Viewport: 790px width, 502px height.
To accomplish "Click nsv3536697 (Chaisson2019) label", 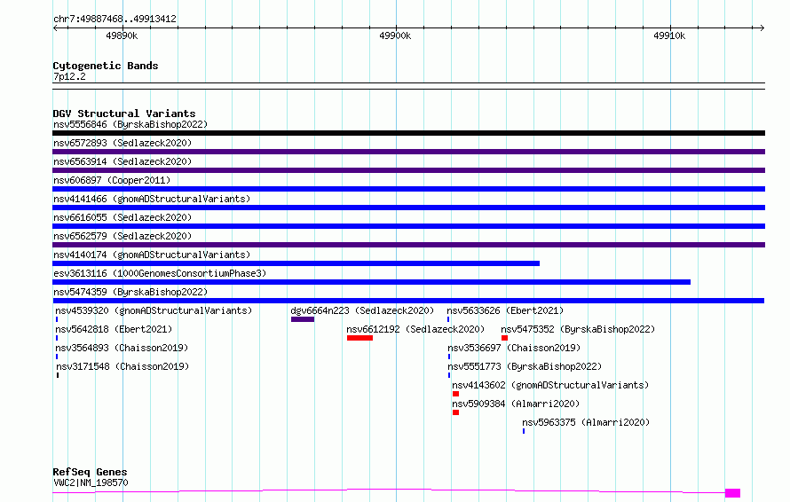I will (x=514, y=348).
